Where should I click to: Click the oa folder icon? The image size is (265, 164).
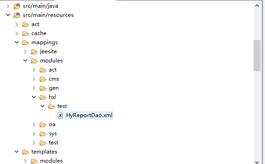[x=43, y=125]
